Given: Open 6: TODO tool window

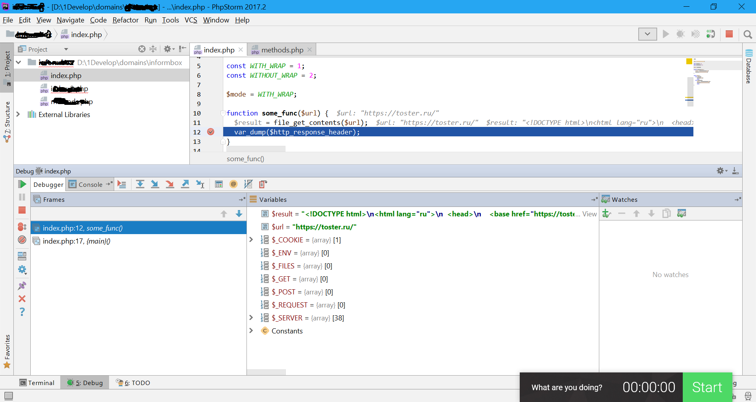Looking at the screenshot, I should [133, 383].
